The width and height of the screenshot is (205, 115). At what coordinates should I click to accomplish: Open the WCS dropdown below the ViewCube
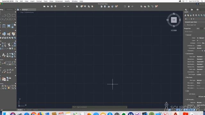click(174, 30)
